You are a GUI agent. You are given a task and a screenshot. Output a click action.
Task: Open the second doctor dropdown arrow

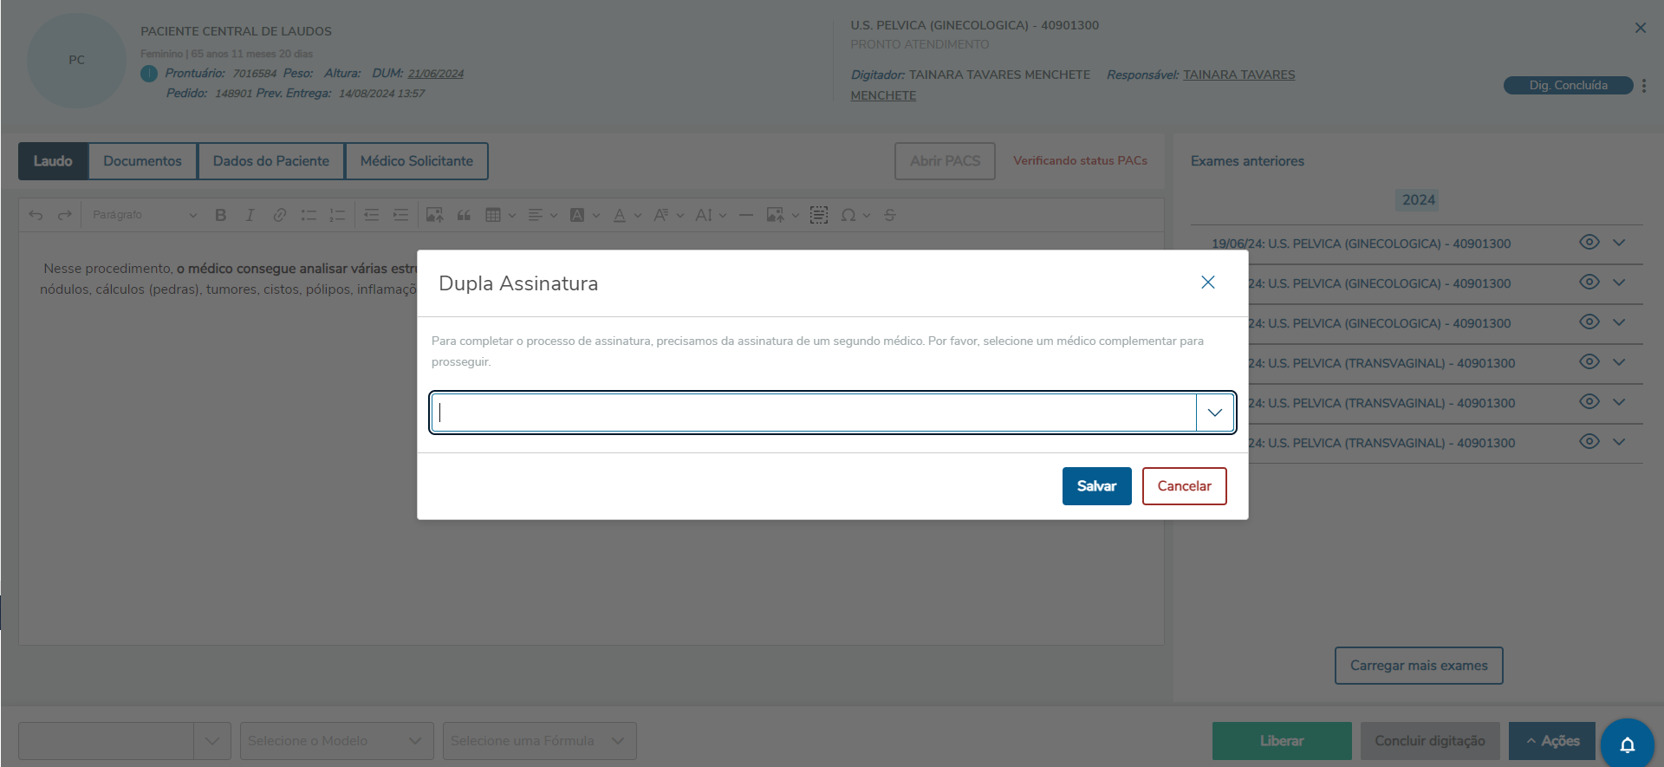[x=1214, y=413]
